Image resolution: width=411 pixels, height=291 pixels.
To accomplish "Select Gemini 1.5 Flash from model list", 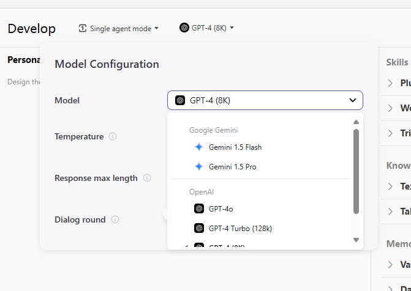I will point(235,147).
